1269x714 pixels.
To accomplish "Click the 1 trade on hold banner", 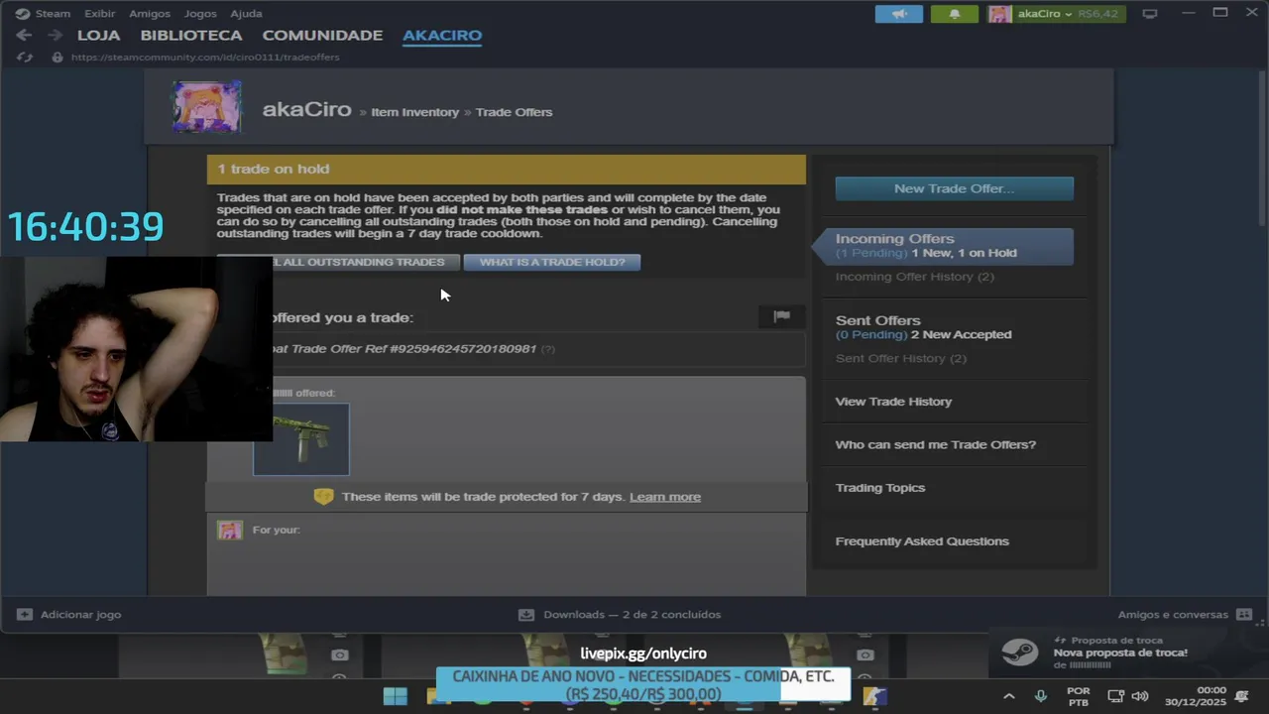I will (x=507, y=169).
